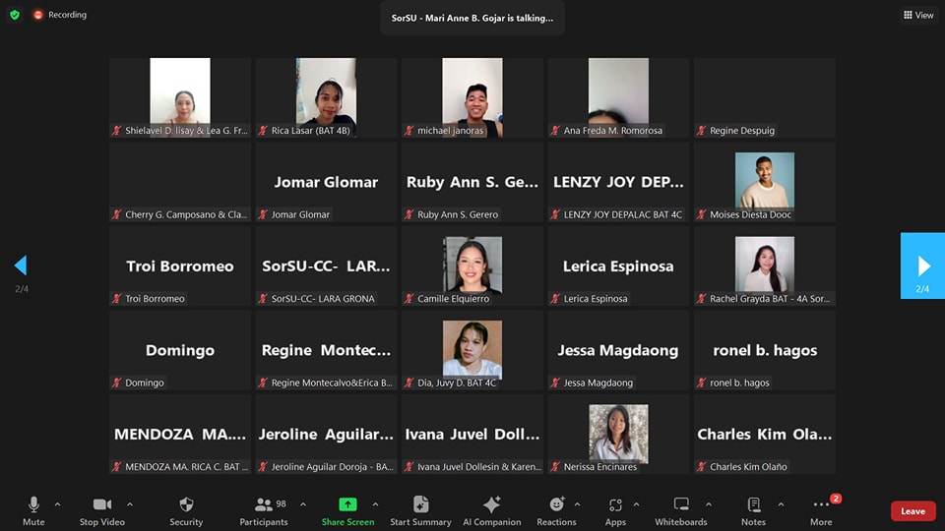Open the View layout menu

[917, 15]
